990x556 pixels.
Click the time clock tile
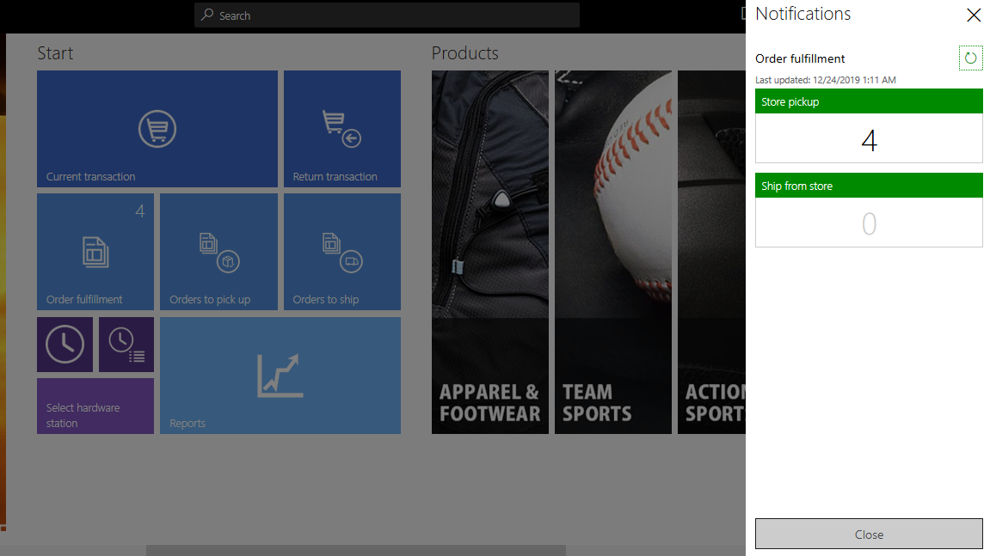pyautogui.click(x=65, y=344)
